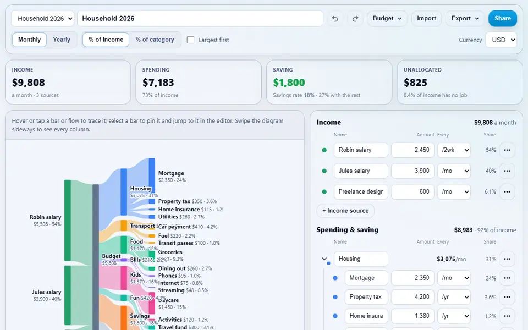Click the Import button
Viewport: 528px width, 330px height.
pos(426,19)
